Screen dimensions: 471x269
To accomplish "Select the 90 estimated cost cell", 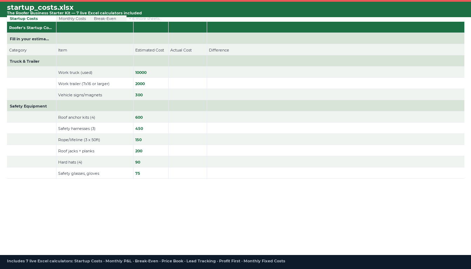I will tap(151, 162).
